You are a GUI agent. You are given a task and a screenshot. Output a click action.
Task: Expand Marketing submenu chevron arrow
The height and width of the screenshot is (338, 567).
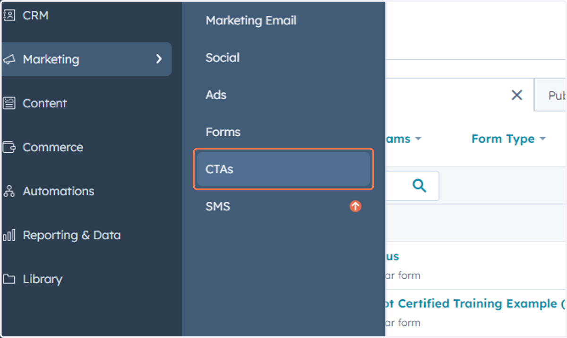point(159,59)
